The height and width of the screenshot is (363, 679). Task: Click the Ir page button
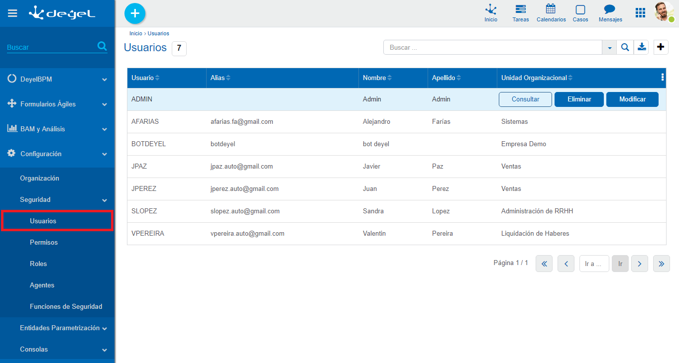(620, 264)
